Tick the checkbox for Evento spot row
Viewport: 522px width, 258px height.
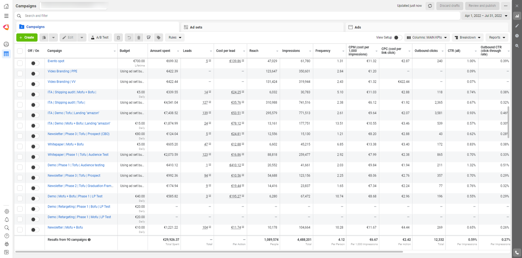pyautogui.click(x=20, y=63)
